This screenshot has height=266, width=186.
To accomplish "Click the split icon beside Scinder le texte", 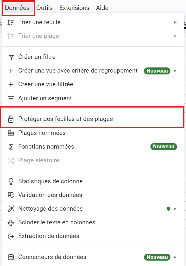I will click(x=11, y=222).
